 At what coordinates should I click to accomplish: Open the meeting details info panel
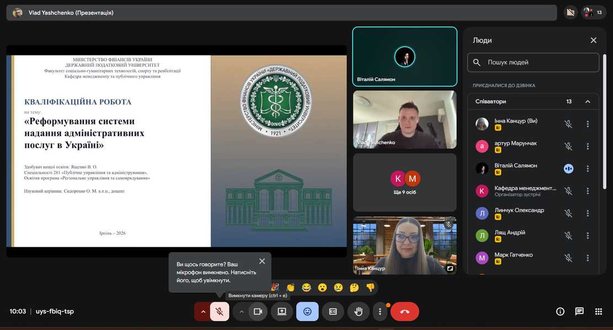tap(560, 311)
